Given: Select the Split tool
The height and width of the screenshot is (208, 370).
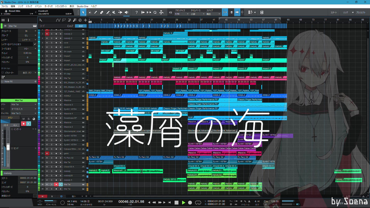Looking at the screenshot, I should [96, 12].
